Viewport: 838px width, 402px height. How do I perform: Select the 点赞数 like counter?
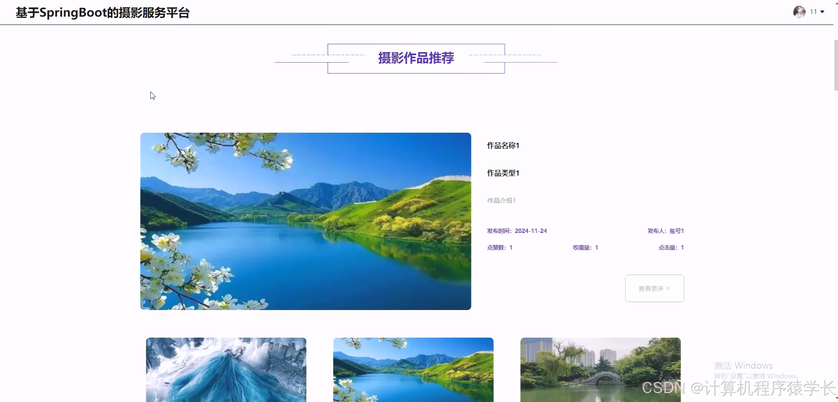[499, 247]
